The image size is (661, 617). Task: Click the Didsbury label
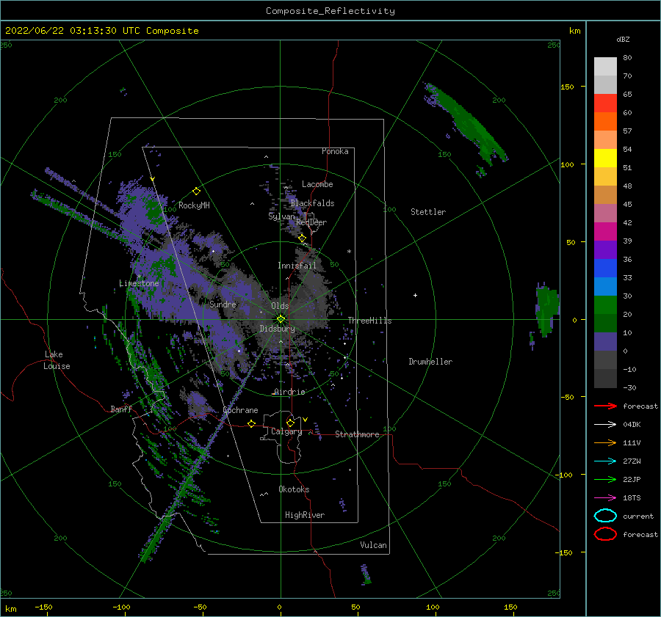pos(277,329)
